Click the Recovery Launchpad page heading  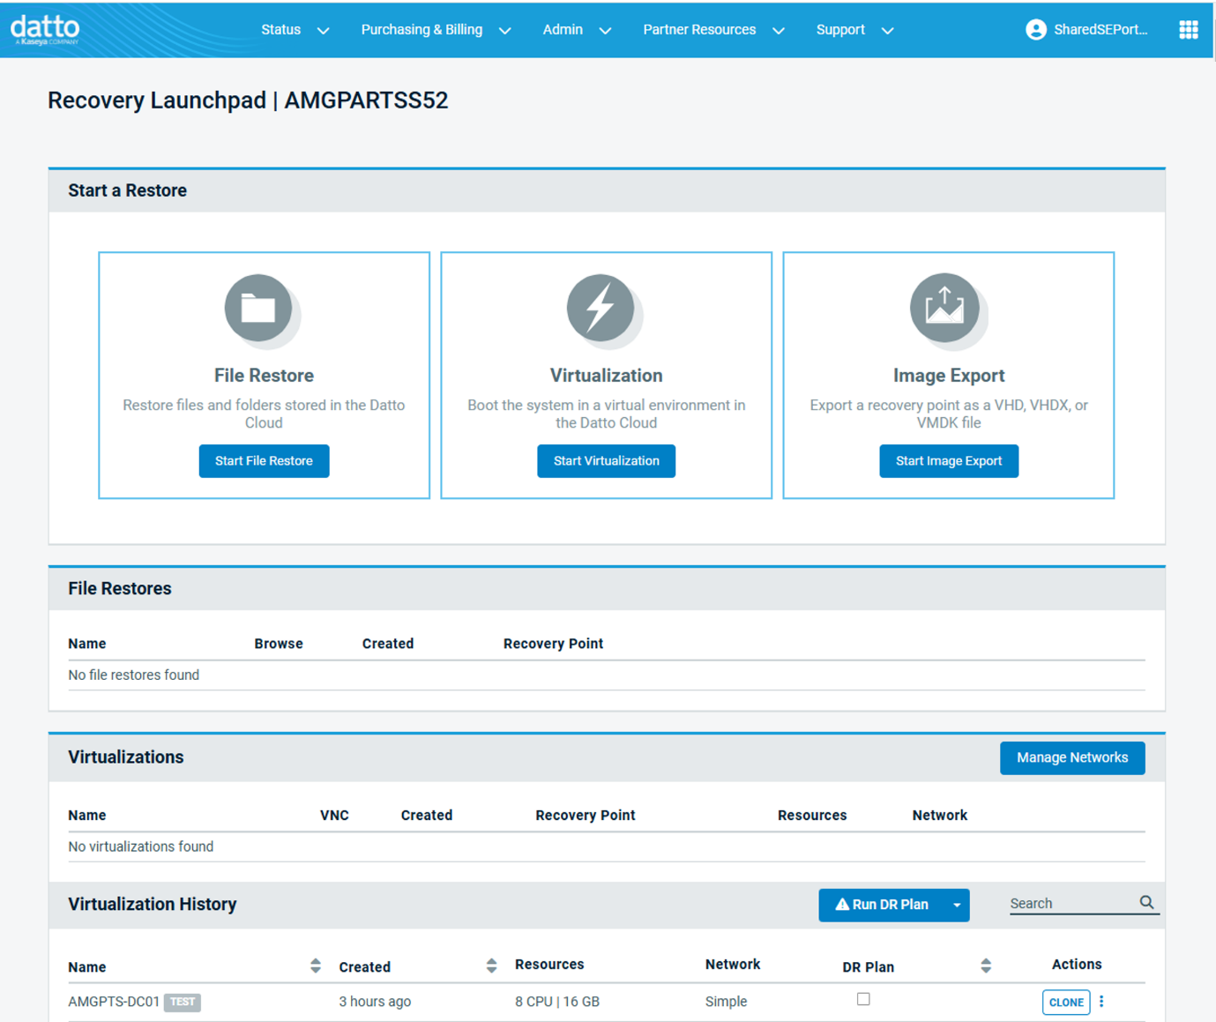tap(248, 101)
